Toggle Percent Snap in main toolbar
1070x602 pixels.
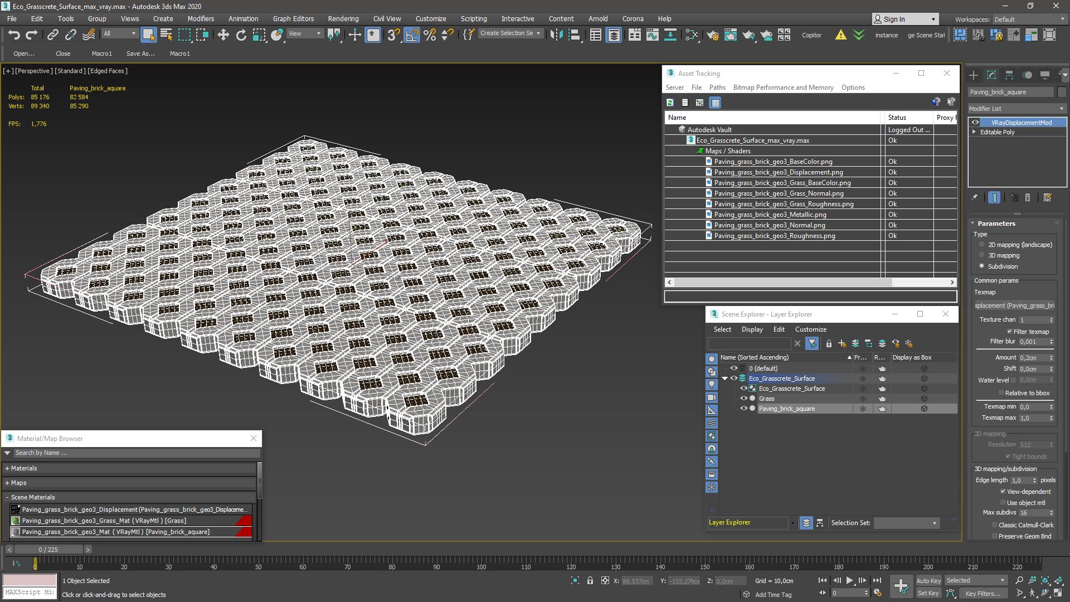click(x=430, y=35)
